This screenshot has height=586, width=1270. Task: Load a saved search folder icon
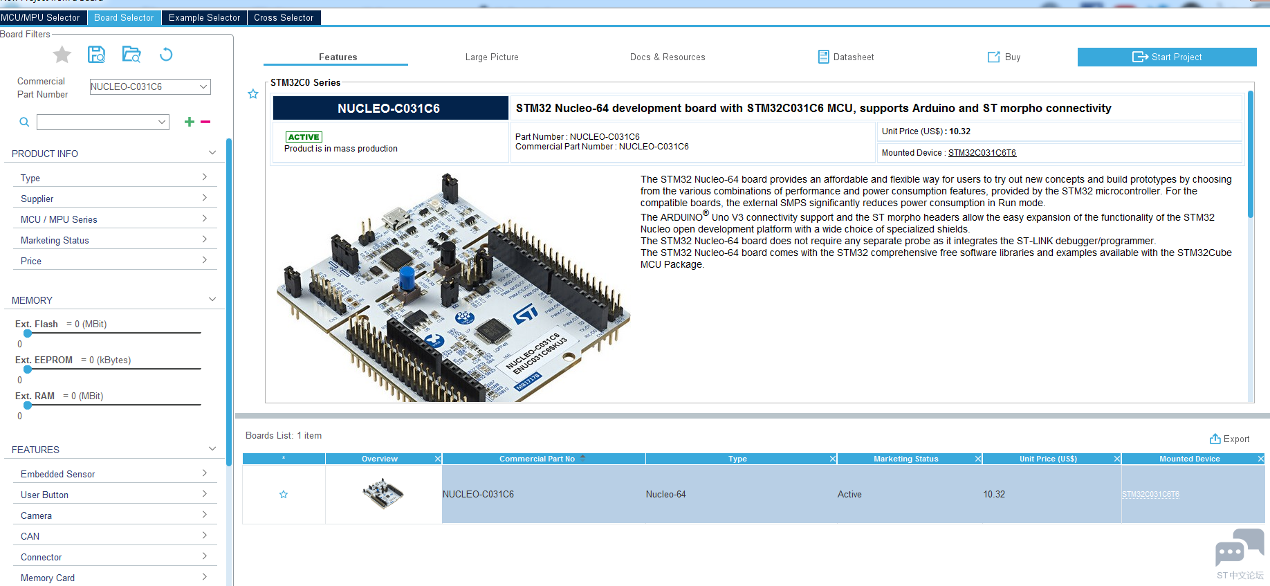131,54
